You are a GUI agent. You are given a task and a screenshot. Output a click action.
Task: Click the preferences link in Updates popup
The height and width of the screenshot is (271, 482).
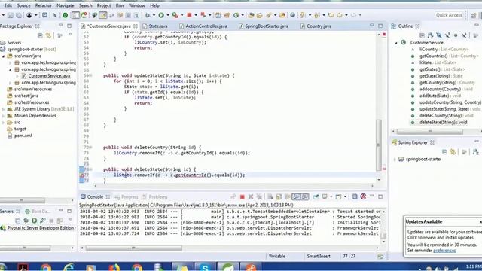pyautogui.click(x=444, y=251)
